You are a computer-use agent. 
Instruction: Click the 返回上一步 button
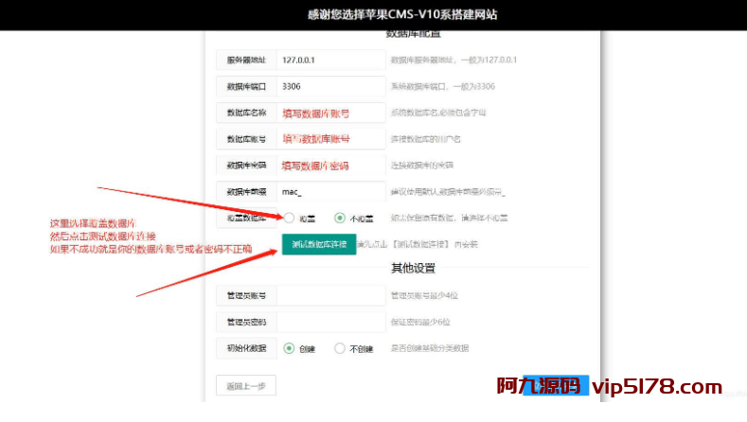pyautogui.click(x=246, y=386)
